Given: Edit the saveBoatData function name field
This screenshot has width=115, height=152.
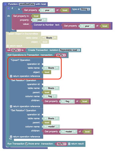Looking at the screenshot, I should (27, 4).
